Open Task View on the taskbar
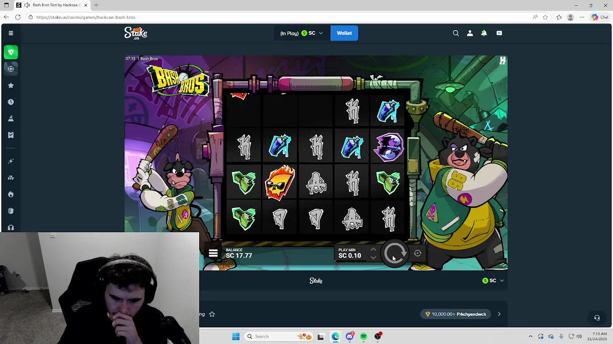 [x=320, y=336]
